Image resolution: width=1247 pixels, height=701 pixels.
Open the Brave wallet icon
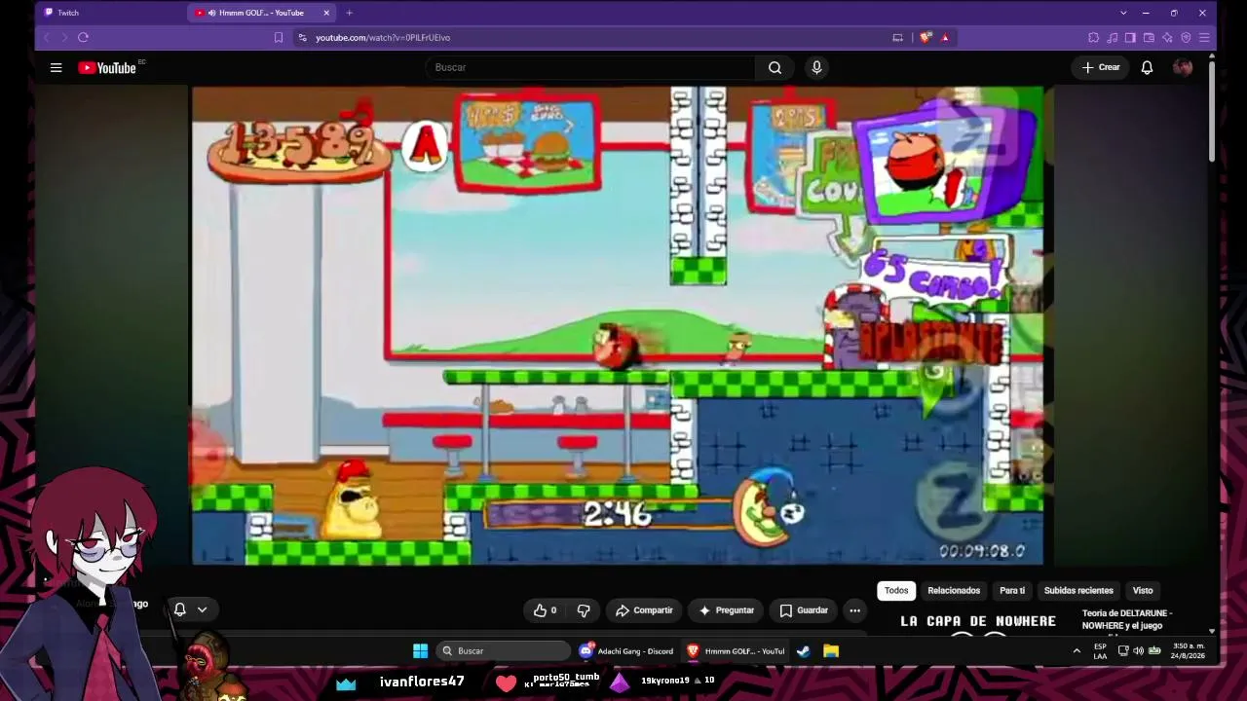(x=1149, y=37)
